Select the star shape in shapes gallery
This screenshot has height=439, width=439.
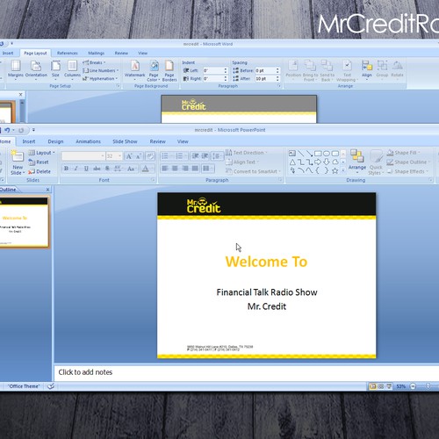(335, 170)
